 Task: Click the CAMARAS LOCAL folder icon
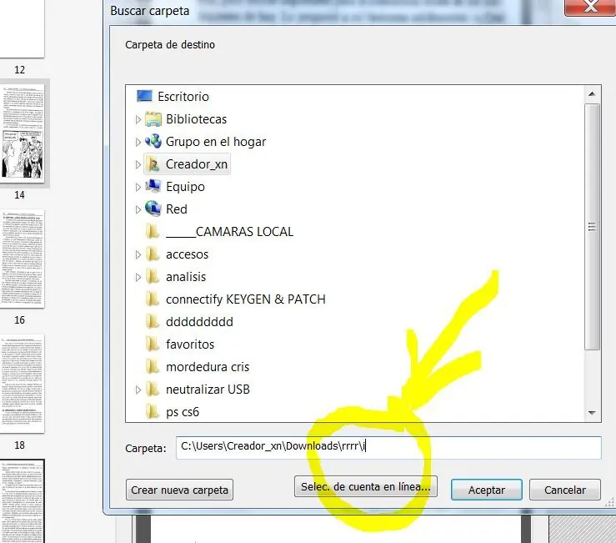click(152, 232)
